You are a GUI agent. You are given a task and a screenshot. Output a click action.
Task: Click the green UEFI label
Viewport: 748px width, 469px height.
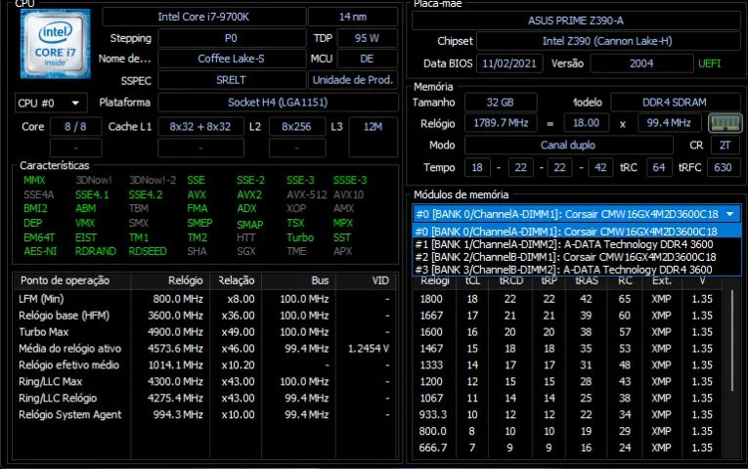point(709,64)
